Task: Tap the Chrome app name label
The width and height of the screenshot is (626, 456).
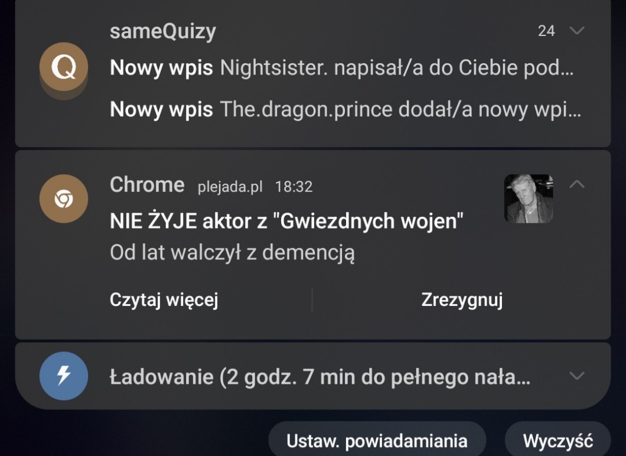Action: [x=147, y=185]
